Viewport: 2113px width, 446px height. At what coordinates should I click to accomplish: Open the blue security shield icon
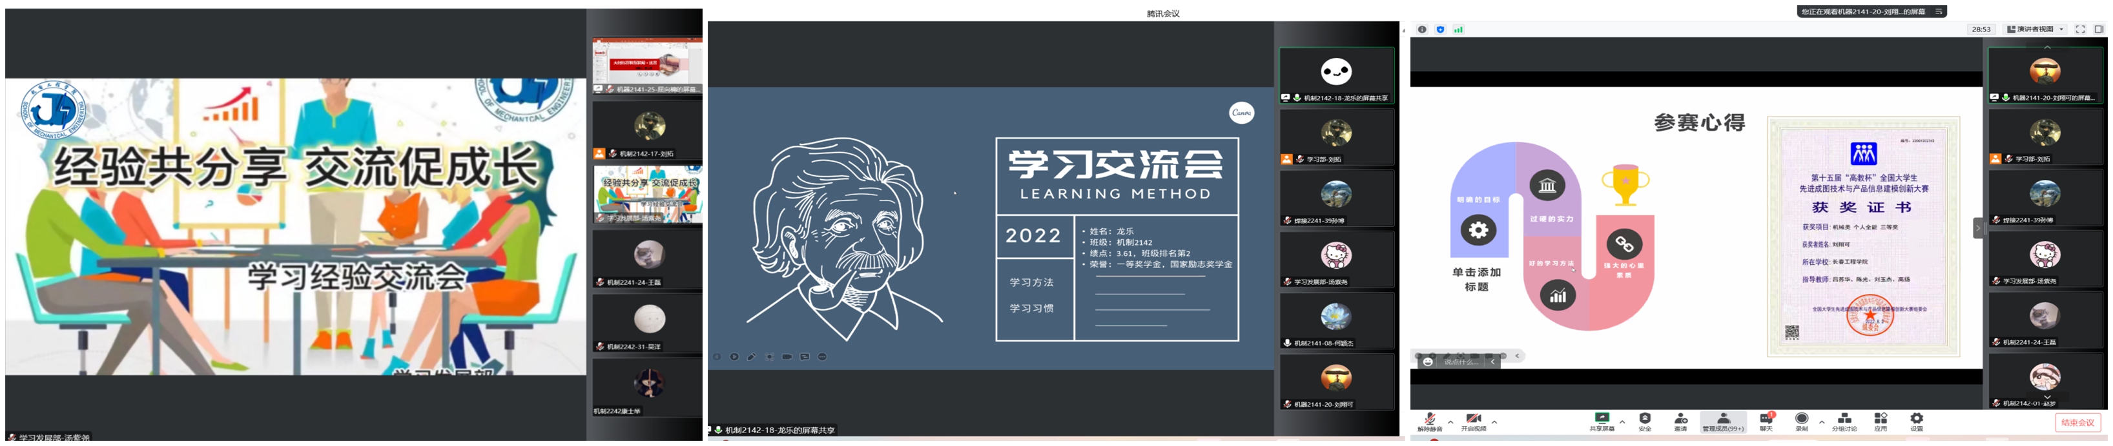1439,30
